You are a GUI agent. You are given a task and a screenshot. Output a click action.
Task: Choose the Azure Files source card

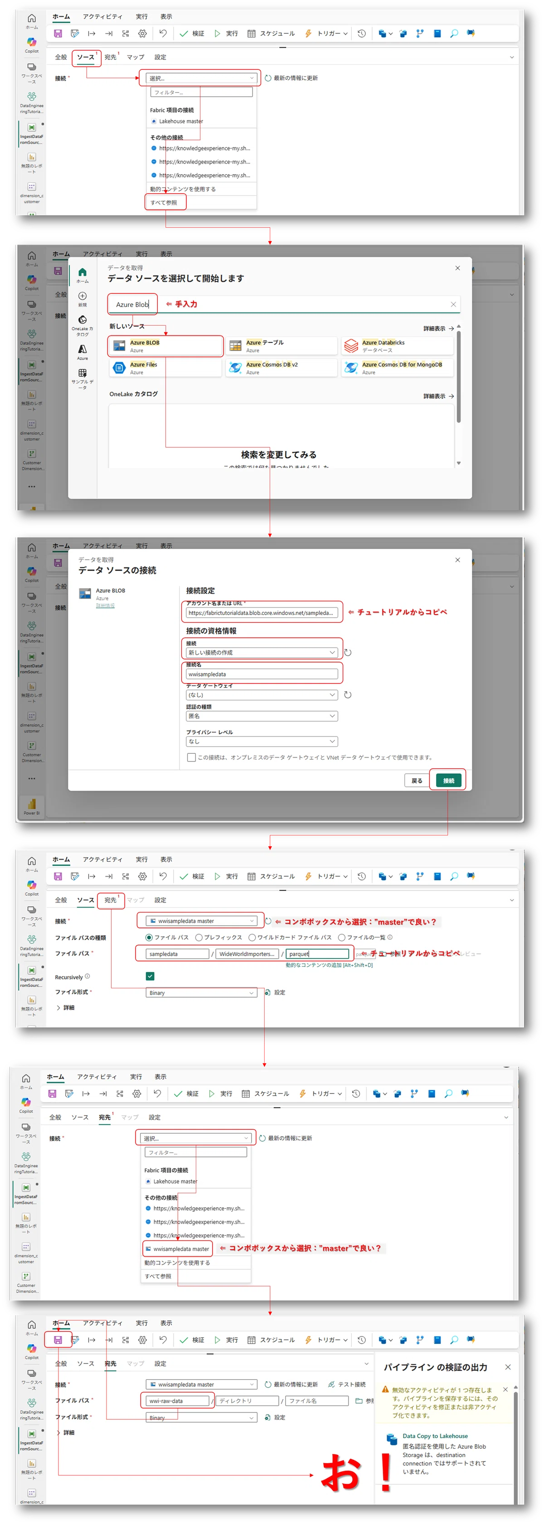[x=165, y=368]
